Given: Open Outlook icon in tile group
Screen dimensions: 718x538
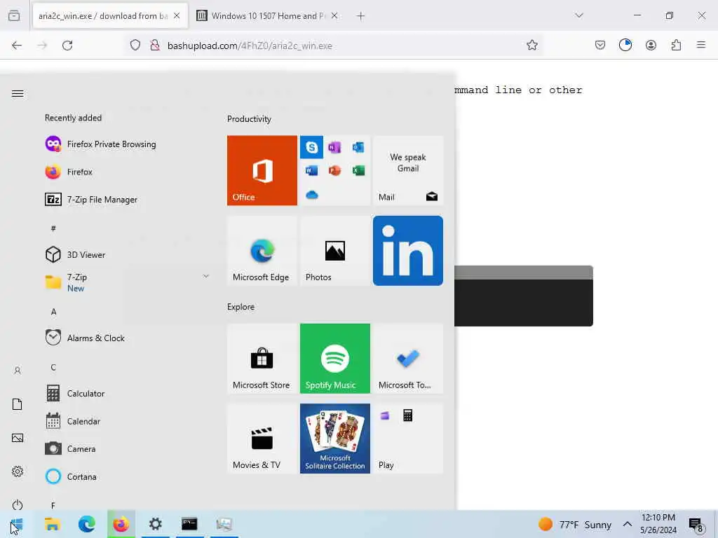Looking at the screenshot, I should click(358, 147).
